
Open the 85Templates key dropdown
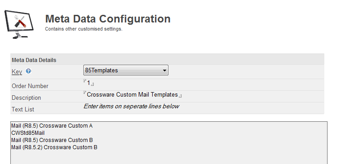point(126,70)
